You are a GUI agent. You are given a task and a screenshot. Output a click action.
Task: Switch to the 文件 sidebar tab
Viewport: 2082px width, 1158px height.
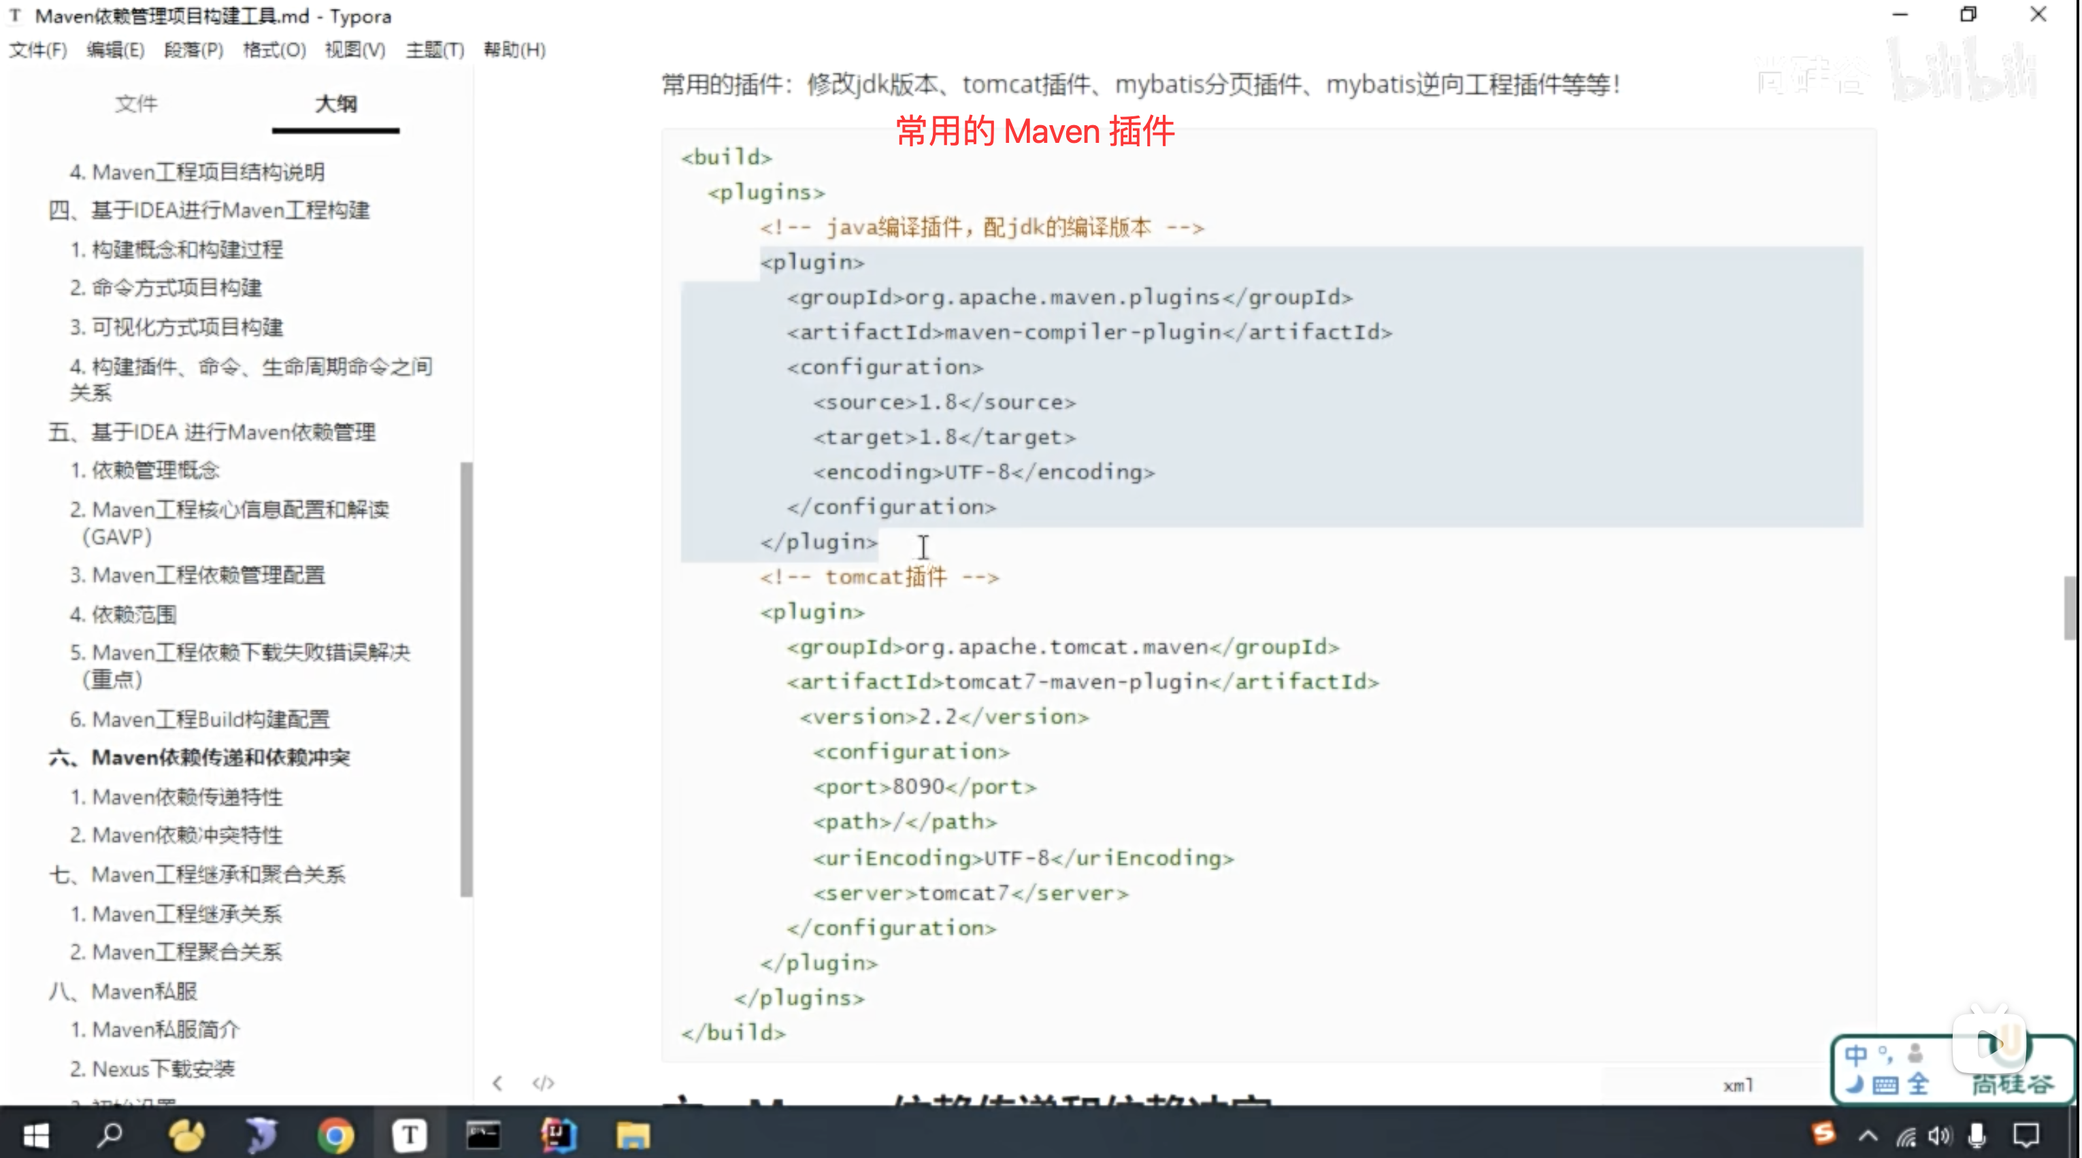[136, 103]
